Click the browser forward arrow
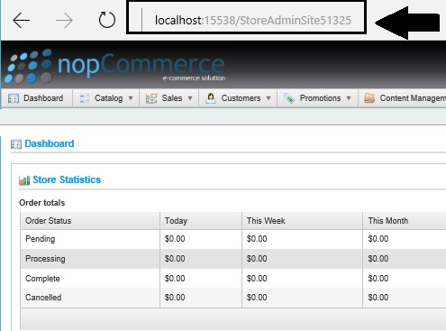This screenshot has height=331, width=446. [64, 21]
